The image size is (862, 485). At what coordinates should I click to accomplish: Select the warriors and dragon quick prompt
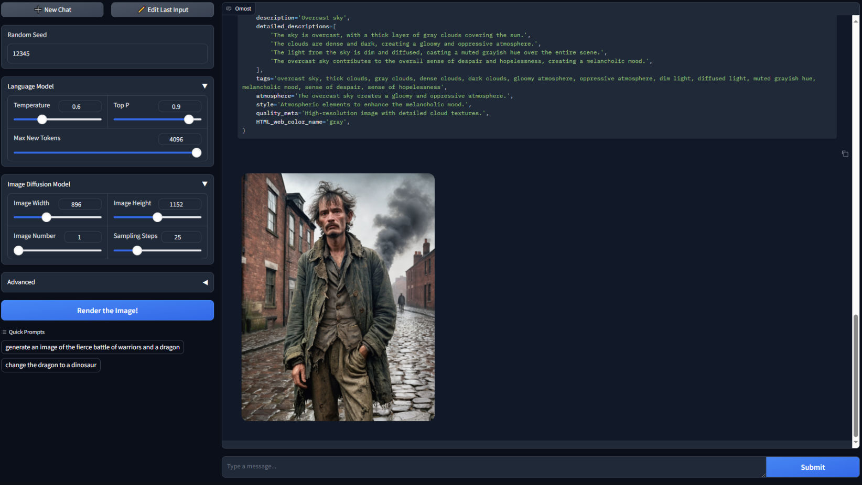pos(92,347)
